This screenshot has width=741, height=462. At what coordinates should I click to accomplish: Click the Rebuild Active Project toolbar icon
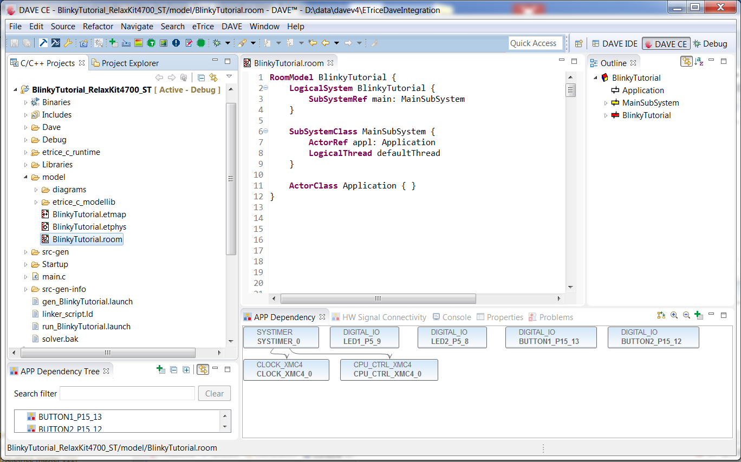coord(56,43)
